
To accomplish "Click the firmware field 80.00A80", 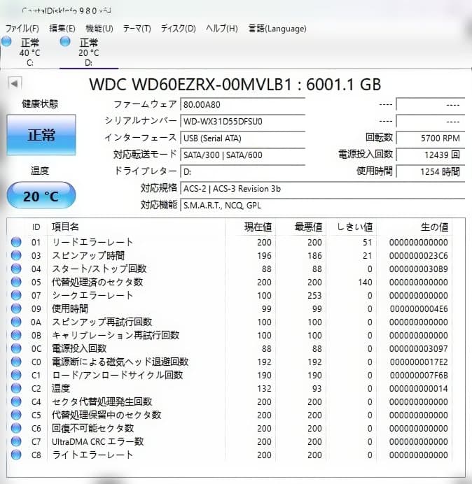I will click(242, 105).
